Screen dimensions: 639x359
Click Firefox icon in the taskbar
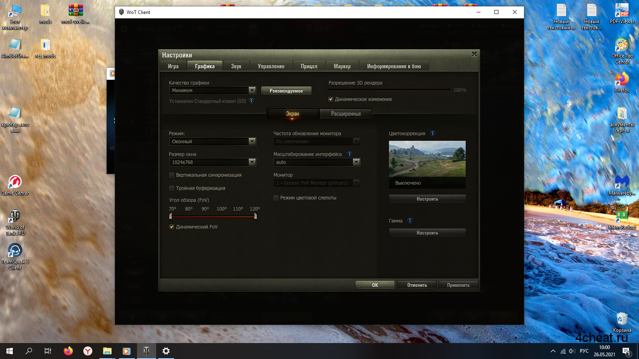pos(68,351)
